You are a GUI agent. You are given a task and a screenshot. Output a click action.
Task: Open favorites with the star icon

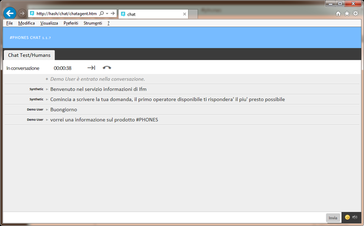pyautogui.click(x=347, y=13)
